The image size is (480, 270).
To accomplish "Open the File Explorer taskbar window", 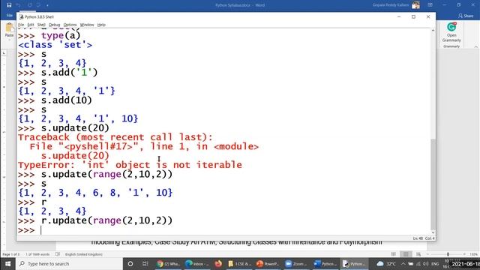I will 240,263.
